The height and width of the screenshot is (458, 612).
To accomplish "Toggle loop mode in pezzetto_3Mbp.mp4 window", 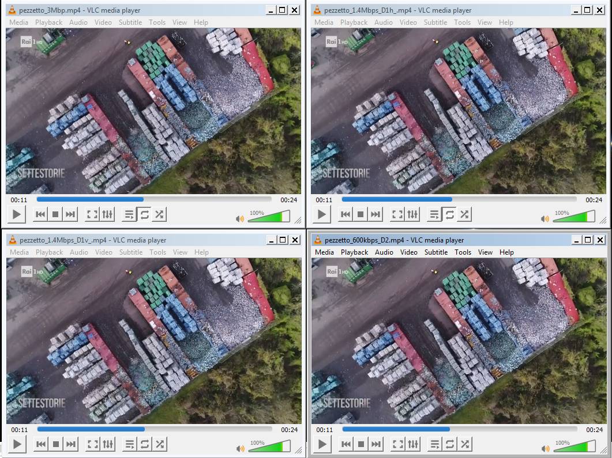I will 144,214.
